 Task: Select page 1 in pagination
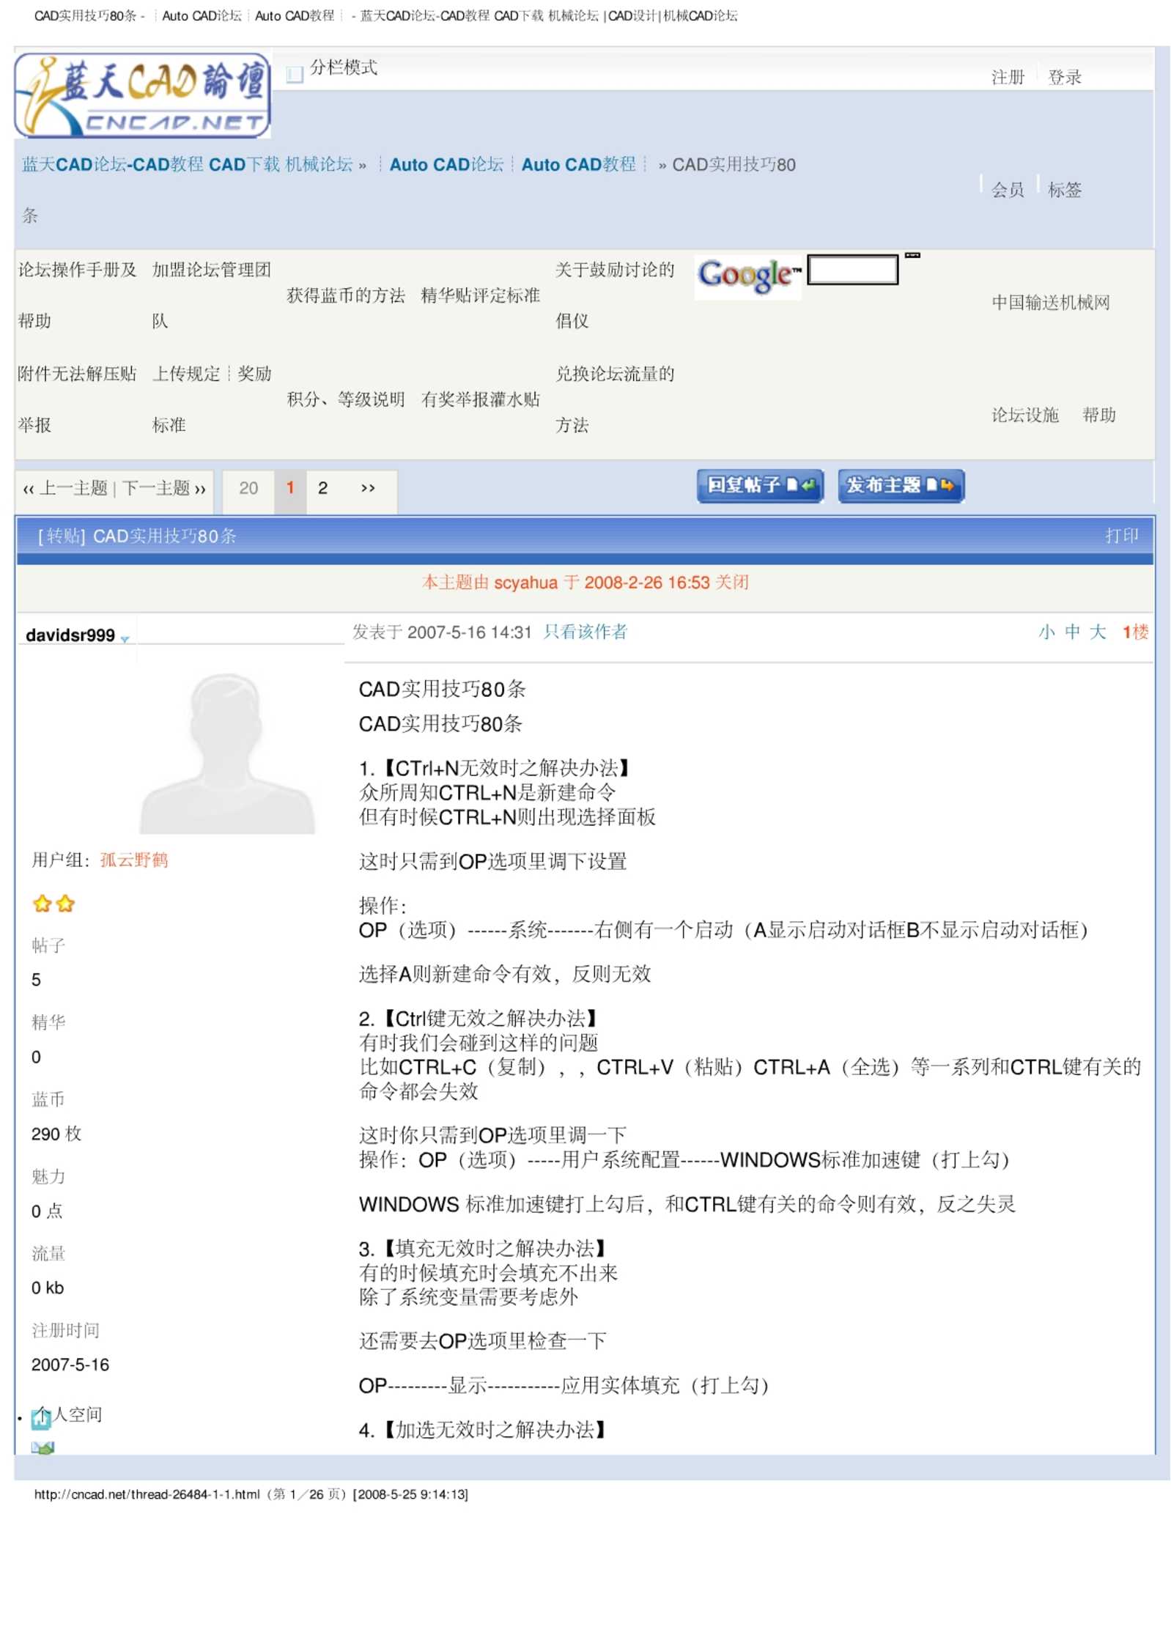coord(290,488)
